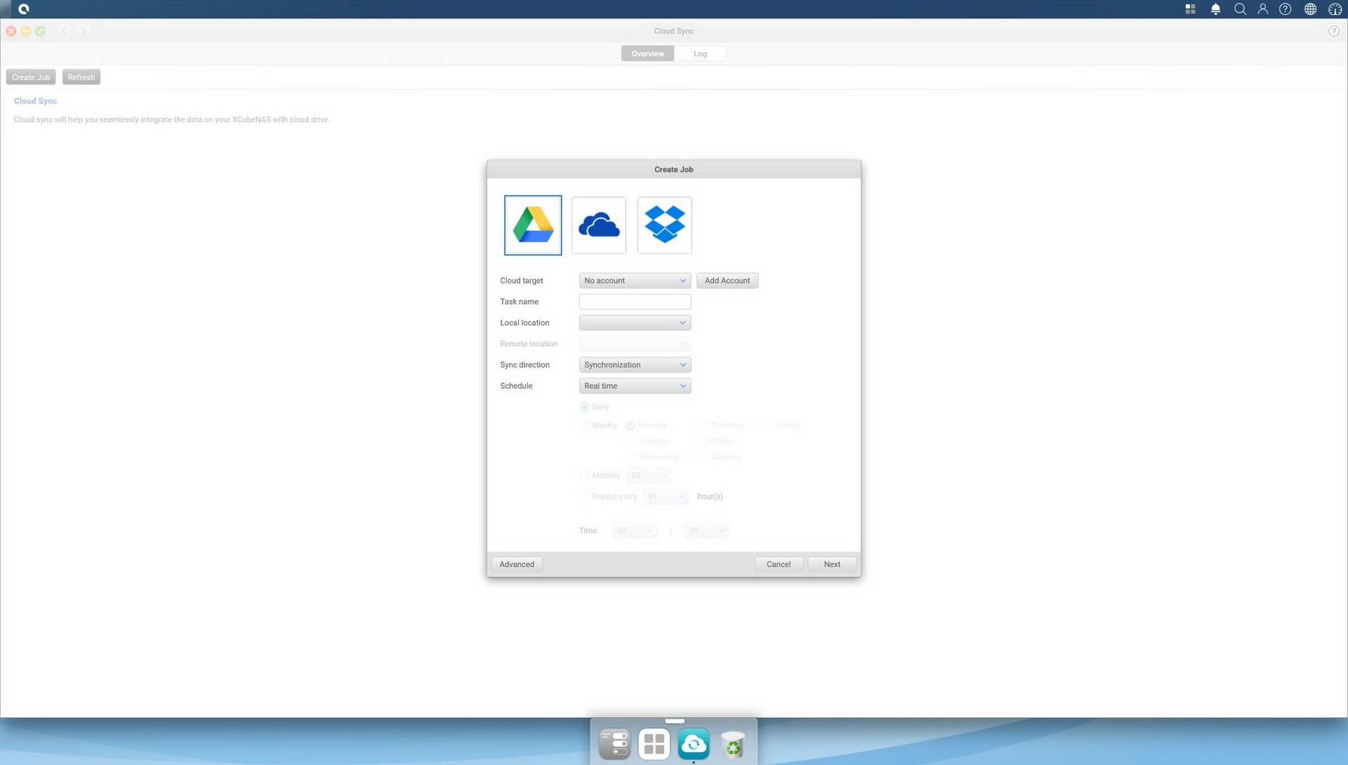Select the Dropbox cloud provider
The image size is (1348, 765).
pos(665,225)
